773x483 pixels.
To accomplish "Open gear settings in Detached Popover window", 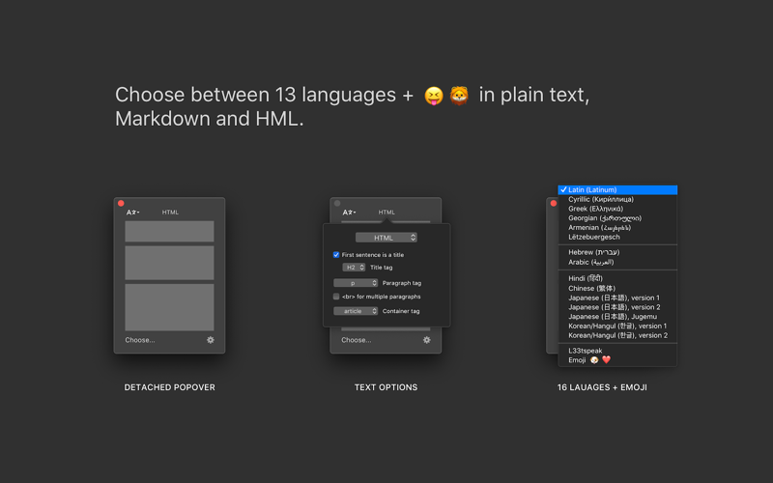I will (211, 340).
